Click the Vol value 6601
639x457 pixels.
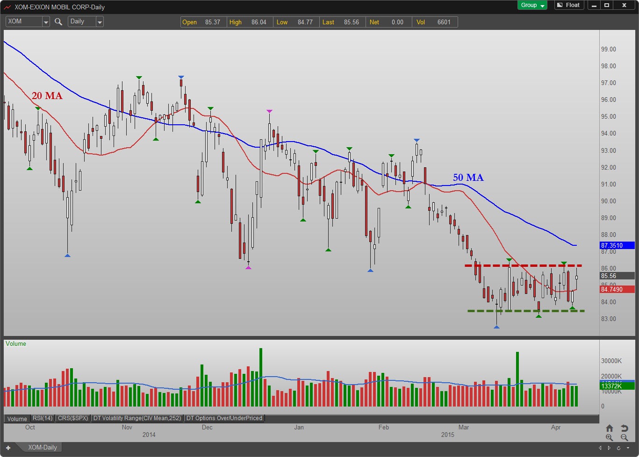pos(444,22)
